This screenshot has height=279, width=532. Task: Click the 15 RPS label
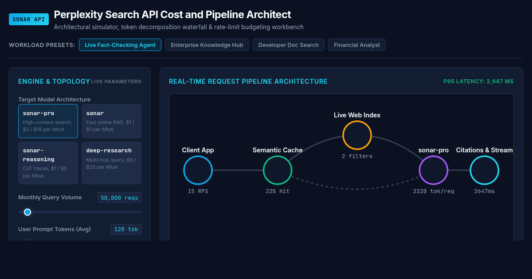coord(198,191)
